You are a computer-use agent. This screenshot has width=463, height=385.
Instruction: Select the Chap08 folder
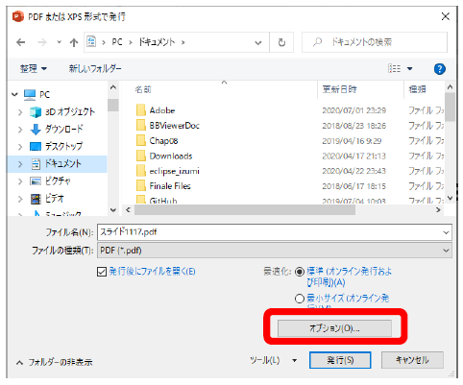click(x=163, y=141)
